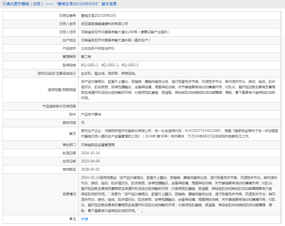Select the intended use paragraph starting 该产品对肩周炎
Image resolution: width=285 pixels, height=226 pixels.
(178, 90)
